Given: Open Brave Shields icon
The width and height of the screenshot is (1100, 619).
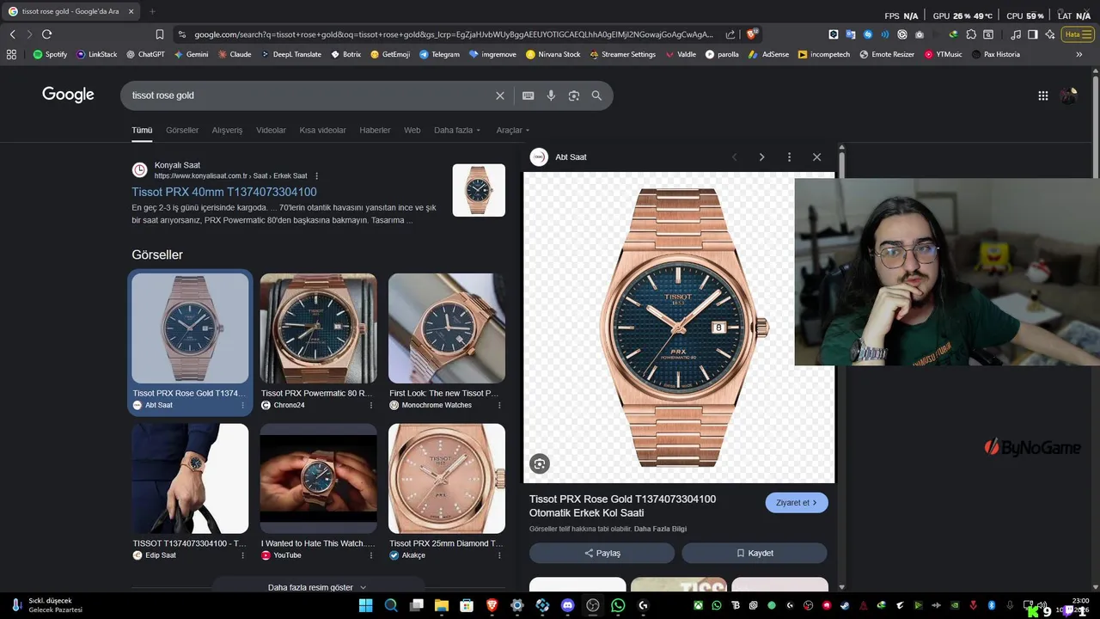Looking at the screenshot, I should [x=752, y=34].
